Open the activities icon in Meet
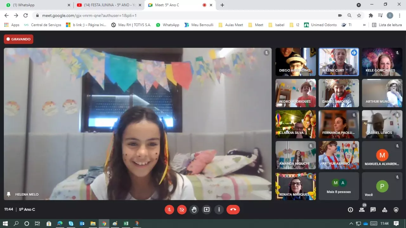This screenshot has width=406, height=228. [384, 210]
